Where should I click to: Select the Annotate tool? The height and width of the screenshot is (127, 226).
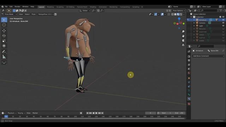click(4, 52)
